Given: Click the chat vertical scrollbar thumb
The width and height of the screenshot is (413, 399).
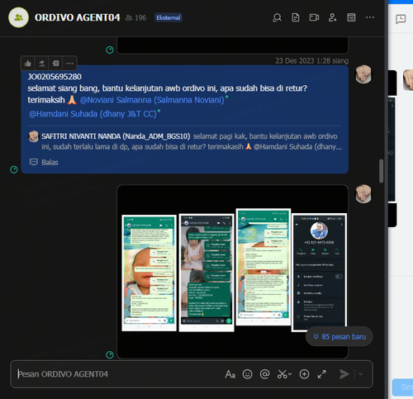Looking at the screenshot, I should click(382, 171).
